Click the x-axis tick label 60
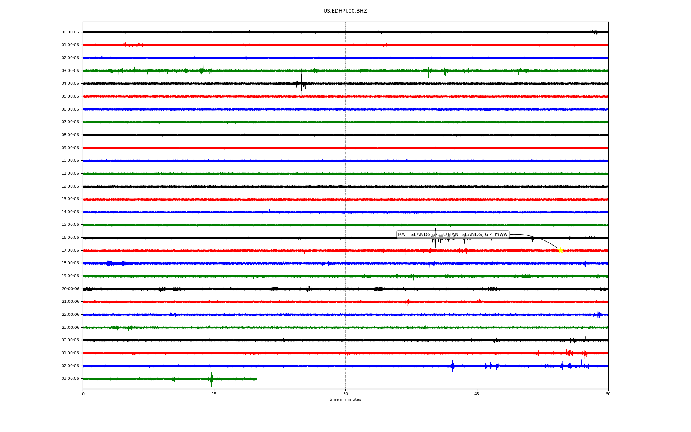Viewport: 691px width, 432px height. tap(608, 394)
